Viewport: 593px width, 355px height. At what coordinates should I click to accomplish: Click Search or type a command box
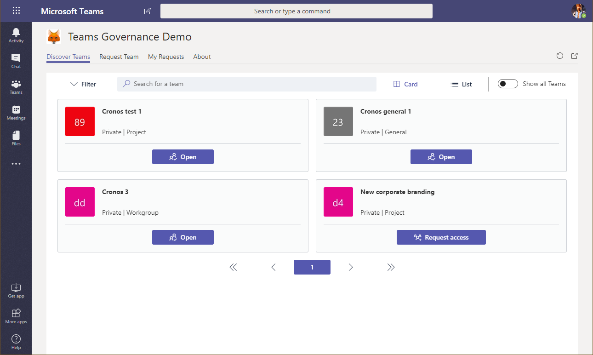click(x=296, y=11)
